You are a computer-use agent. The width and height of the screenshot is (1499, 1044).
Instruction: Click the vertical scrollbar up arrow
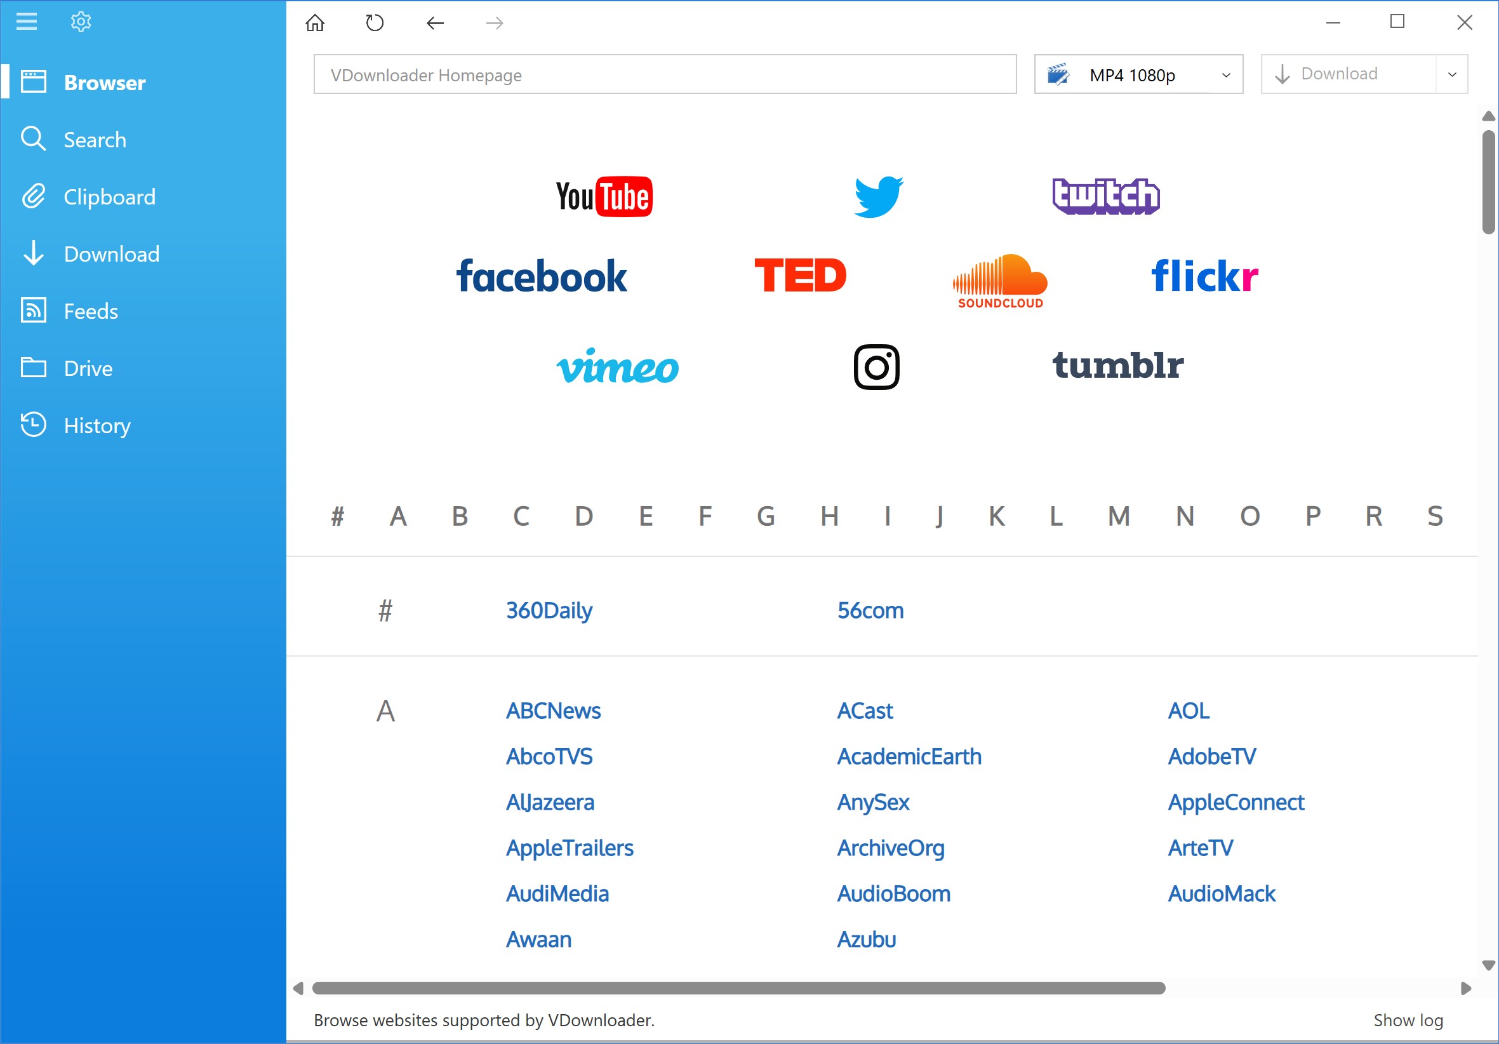(1489, 116)
